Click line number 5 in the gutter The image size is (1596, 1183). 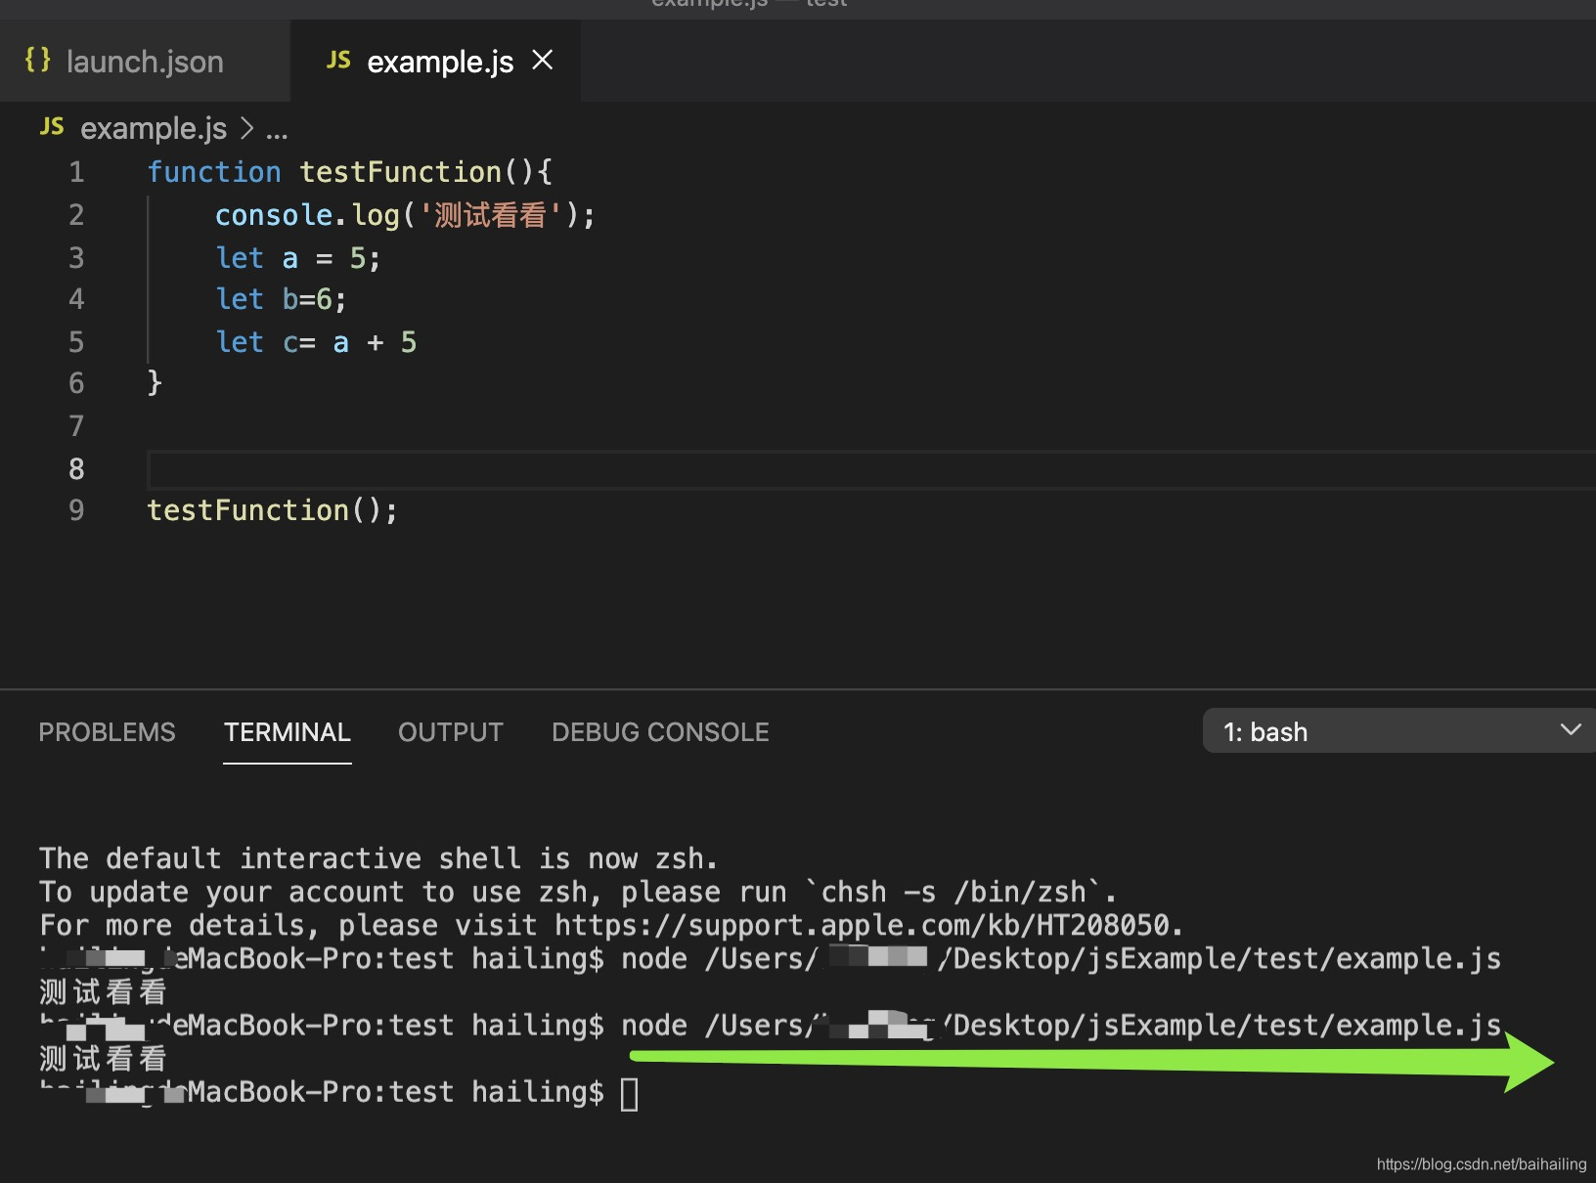click(76, 341)
